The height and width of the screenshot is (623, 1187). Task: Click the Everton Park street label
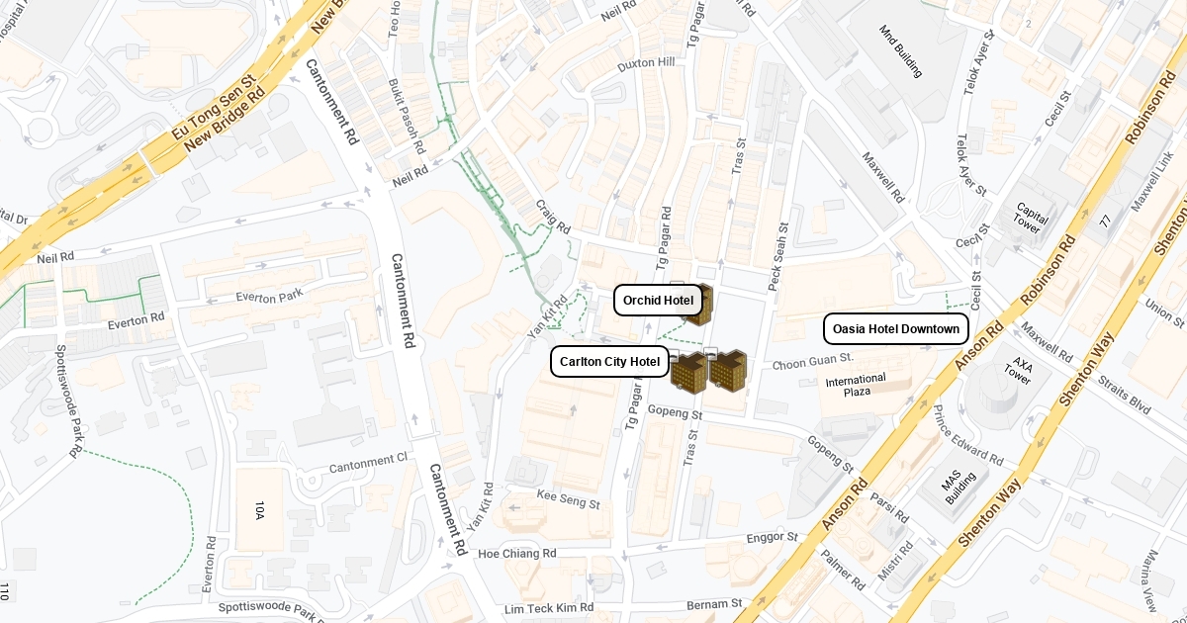pos(270,296)
